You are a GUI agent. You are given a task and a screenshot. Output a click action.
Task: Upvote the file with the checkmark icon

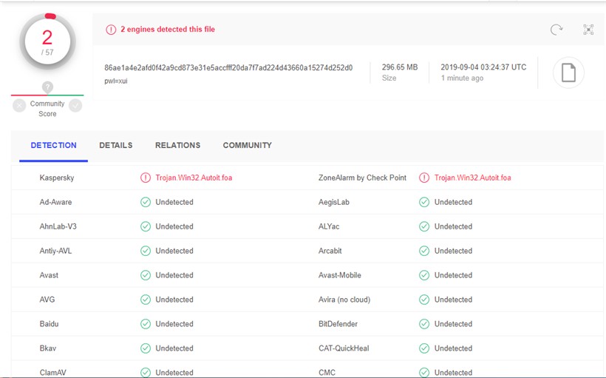pos(75,106)
